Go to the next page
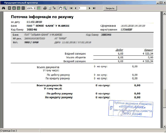 [x=90, y=8]
